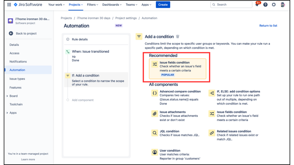The image size is (294, 165).
Task: Expand the Apps section in sidebar
Action: coord(7,113)
